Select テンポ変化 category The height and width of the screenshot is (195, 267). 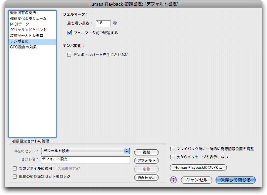(32, 41)
